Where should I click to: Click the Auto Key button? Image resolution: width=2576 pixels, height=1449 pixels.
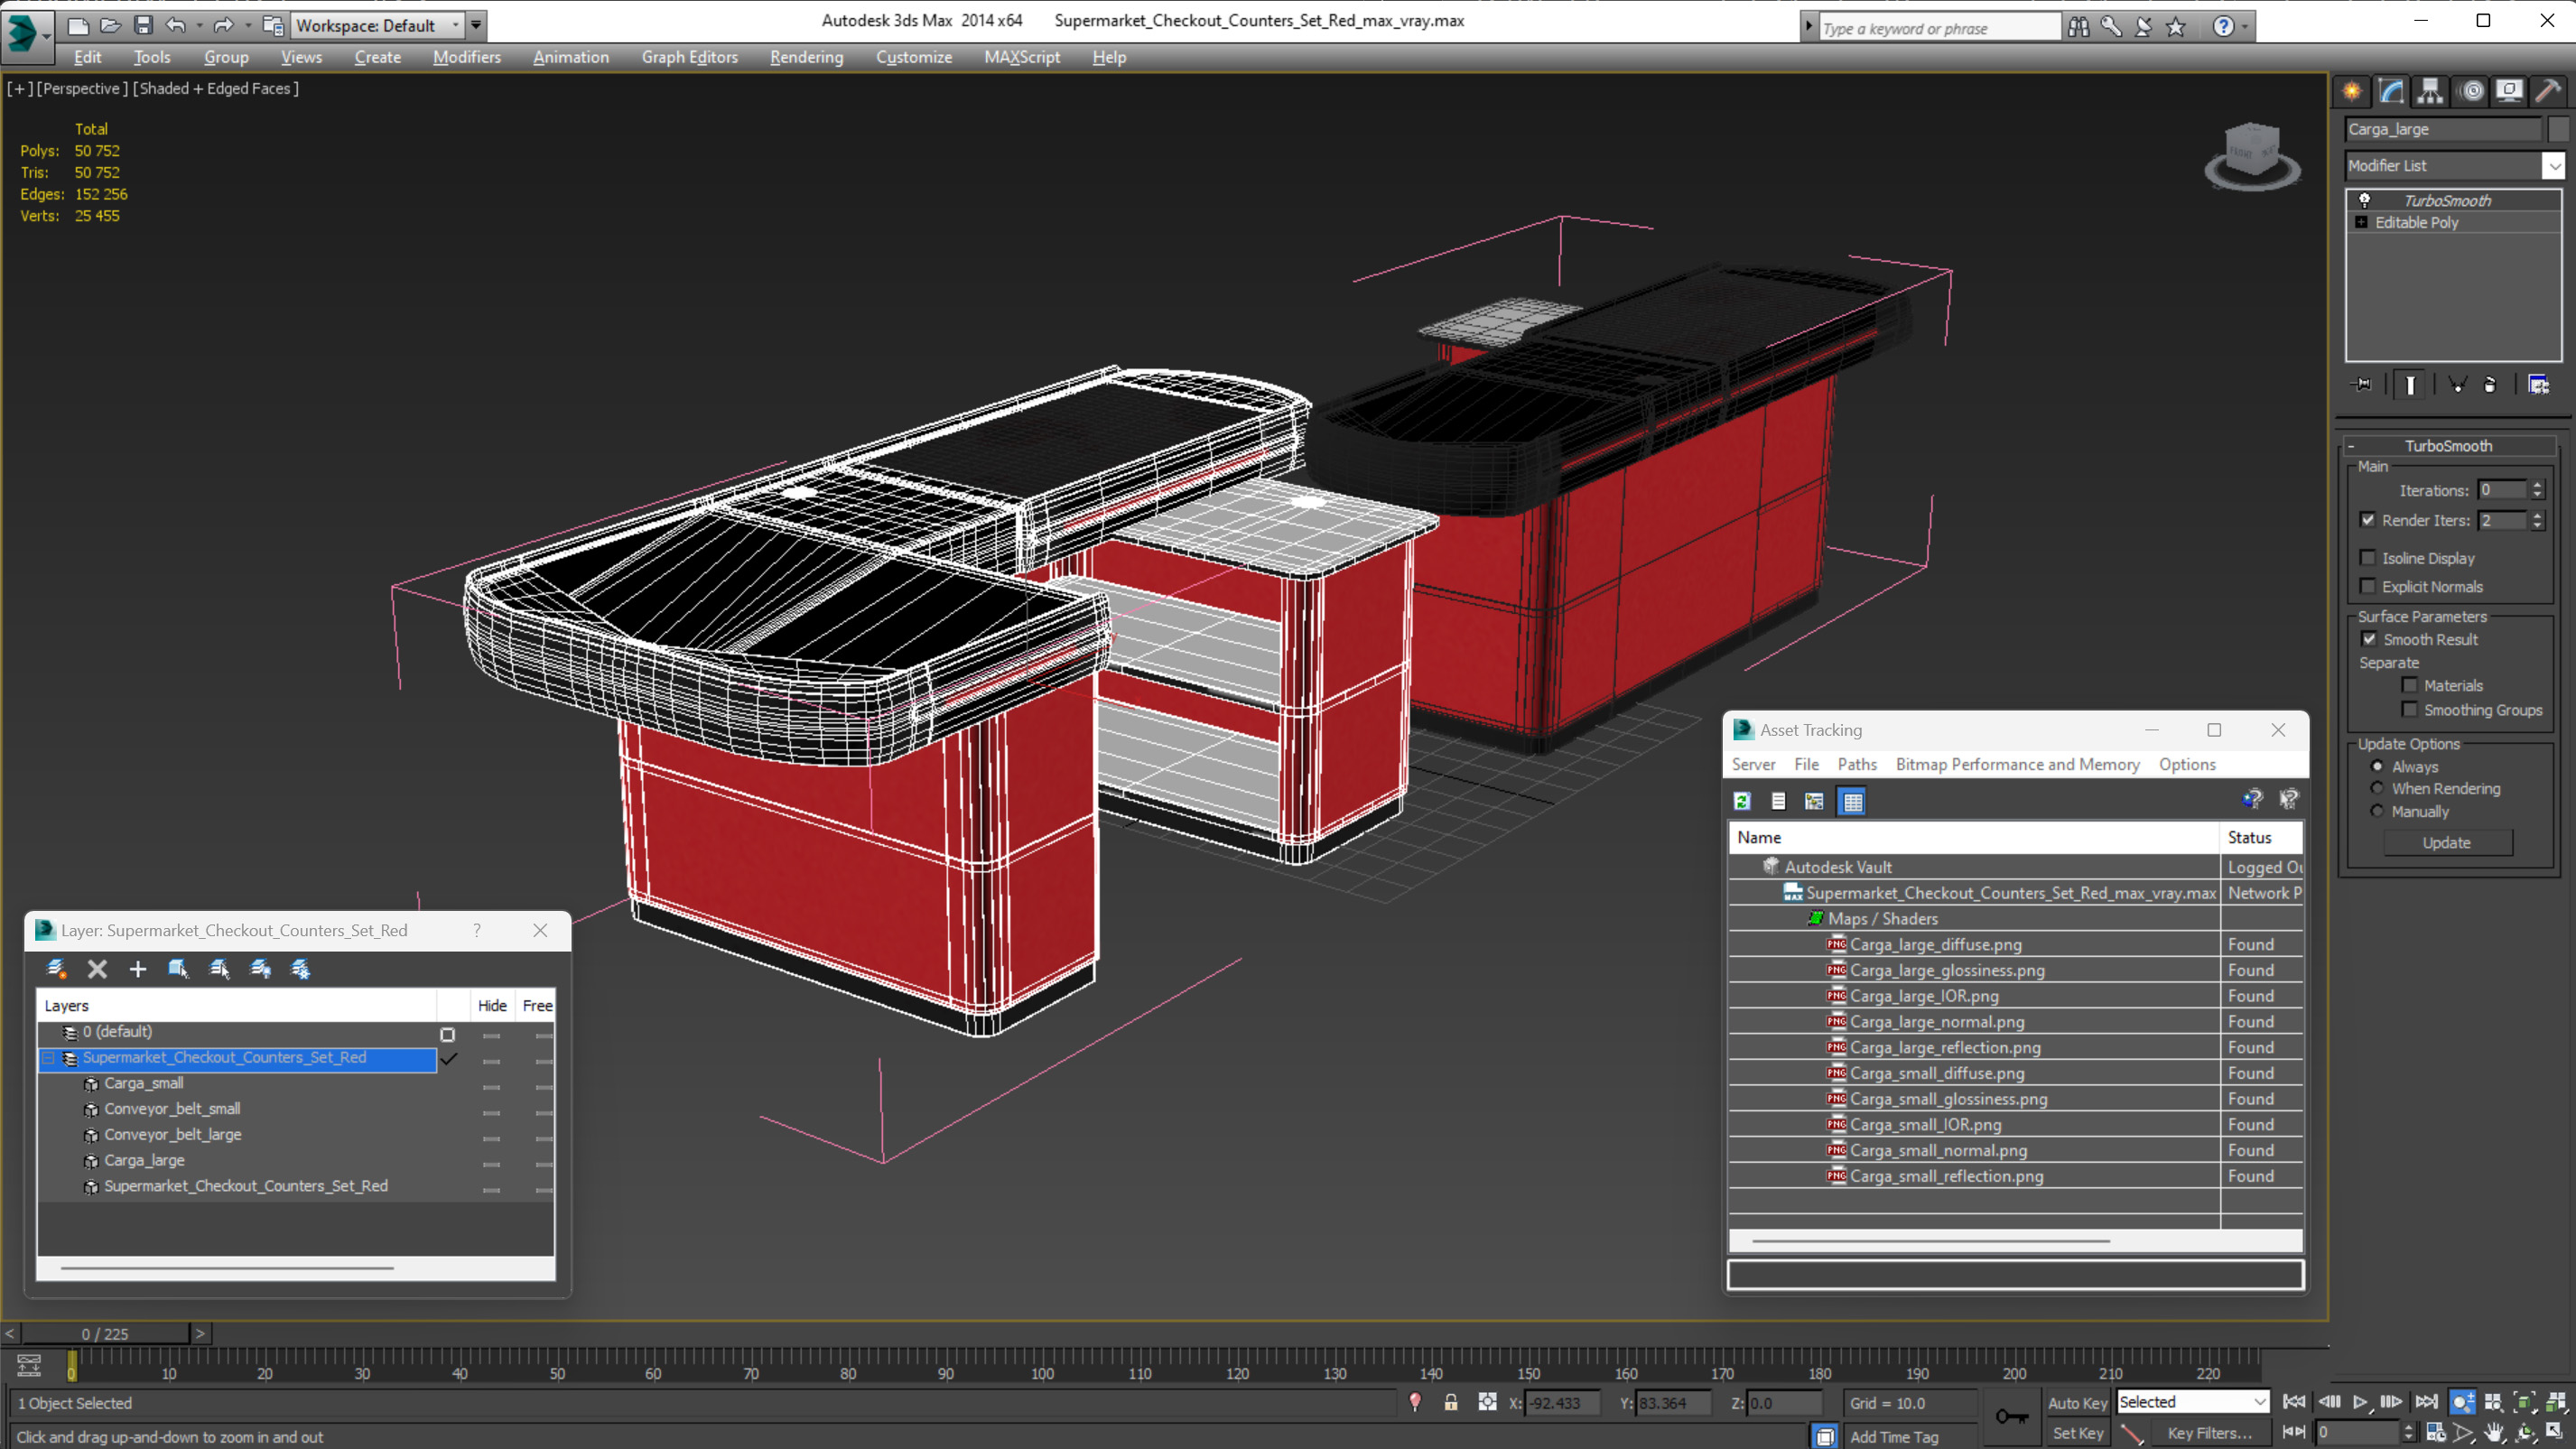[2077, 1402]
